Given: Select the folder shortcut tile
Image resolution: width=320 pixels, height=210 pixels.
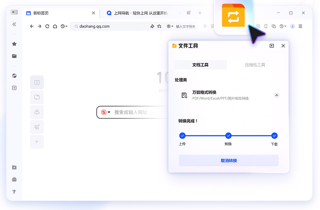Looking at the screenshot, I should 37,97.
